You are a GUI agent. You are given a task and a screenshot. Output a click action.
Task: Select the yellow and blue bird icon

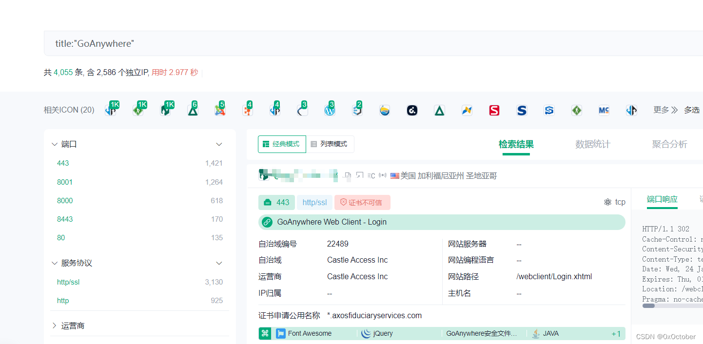(467, 111)
